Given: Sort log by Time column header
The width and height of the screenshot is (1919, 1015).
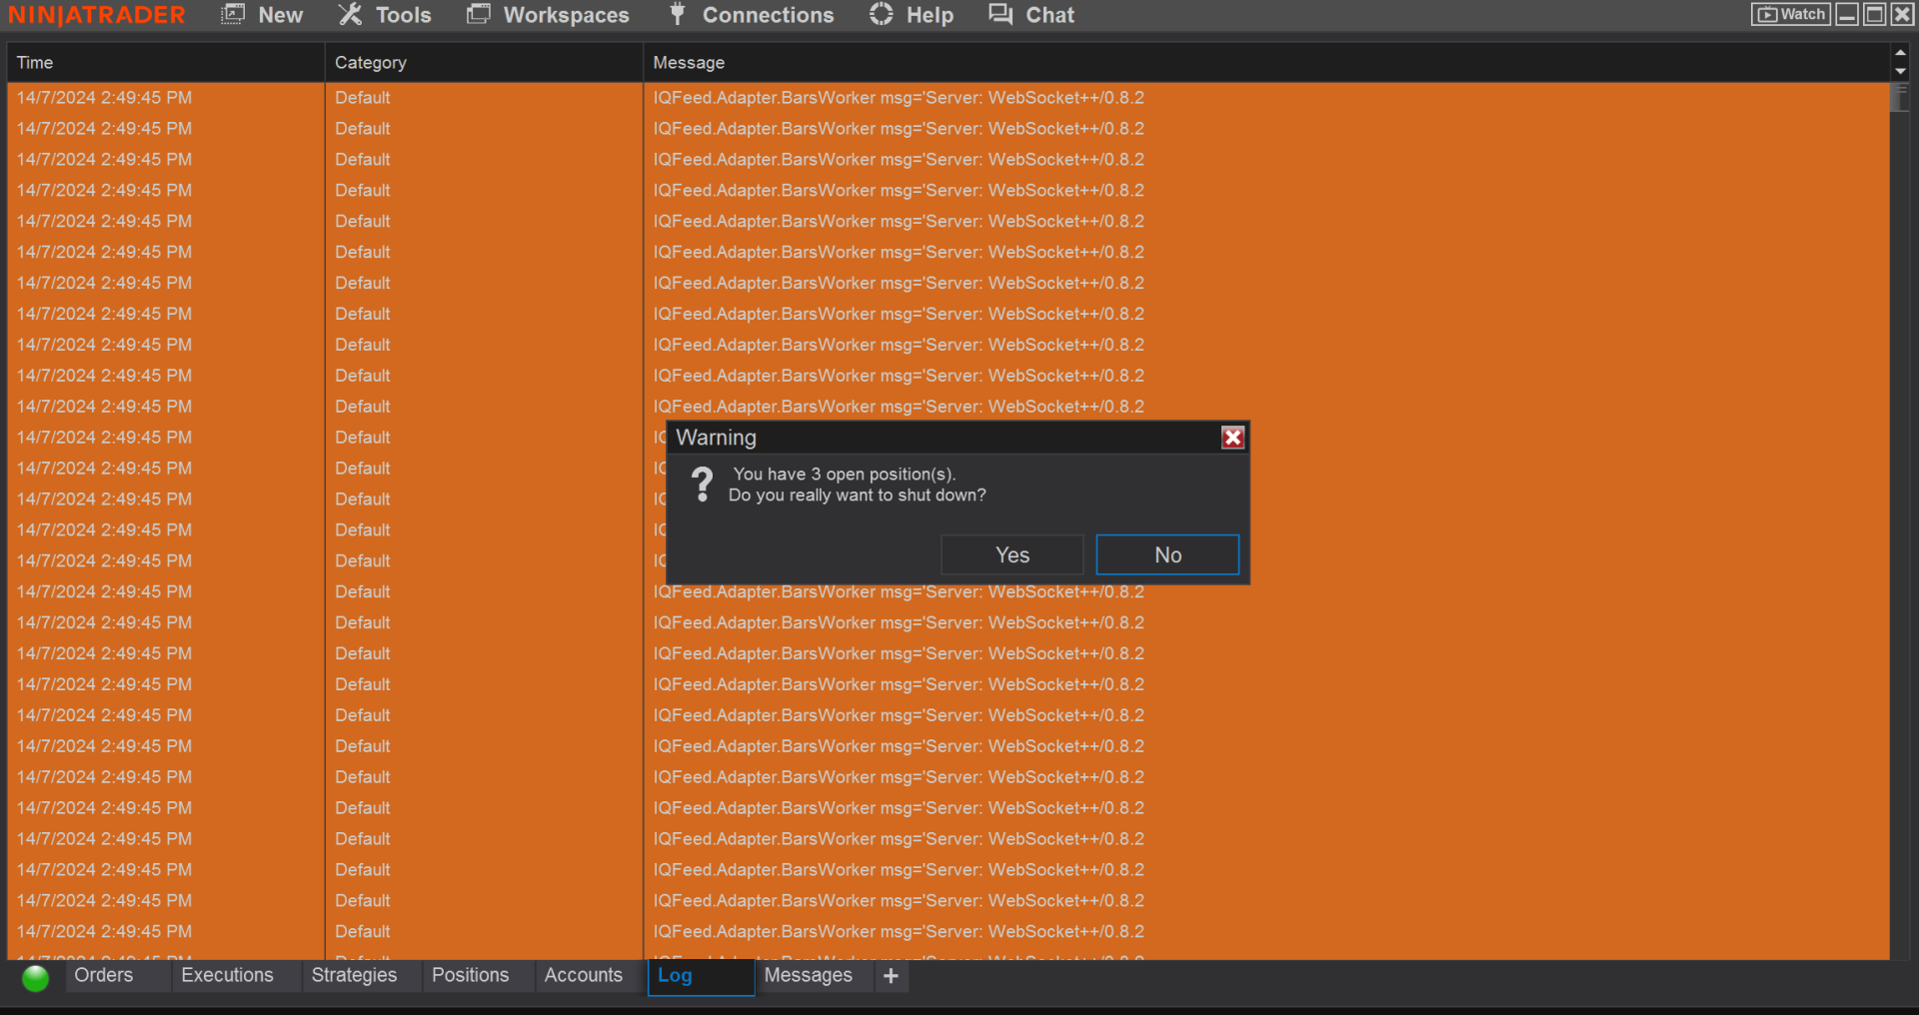Looking at the screenshot, I should pos(166,62).
